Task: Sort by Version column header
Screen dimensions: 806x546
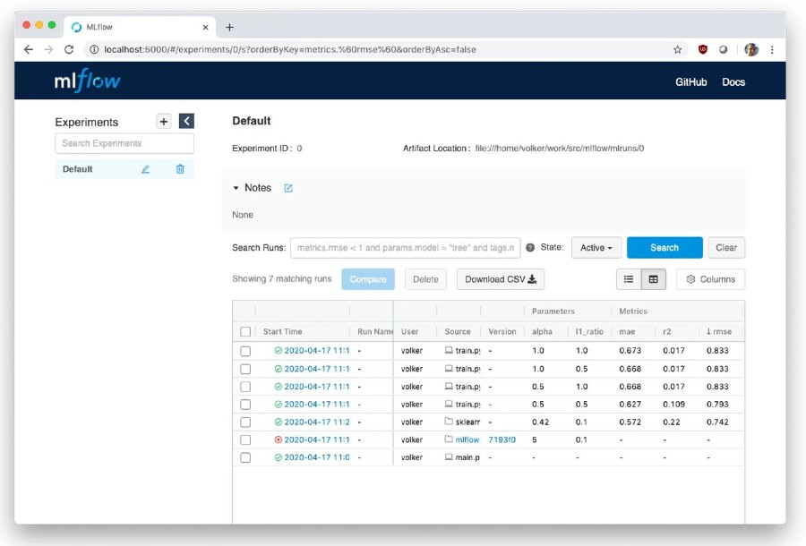Action: tap(502, 332)
